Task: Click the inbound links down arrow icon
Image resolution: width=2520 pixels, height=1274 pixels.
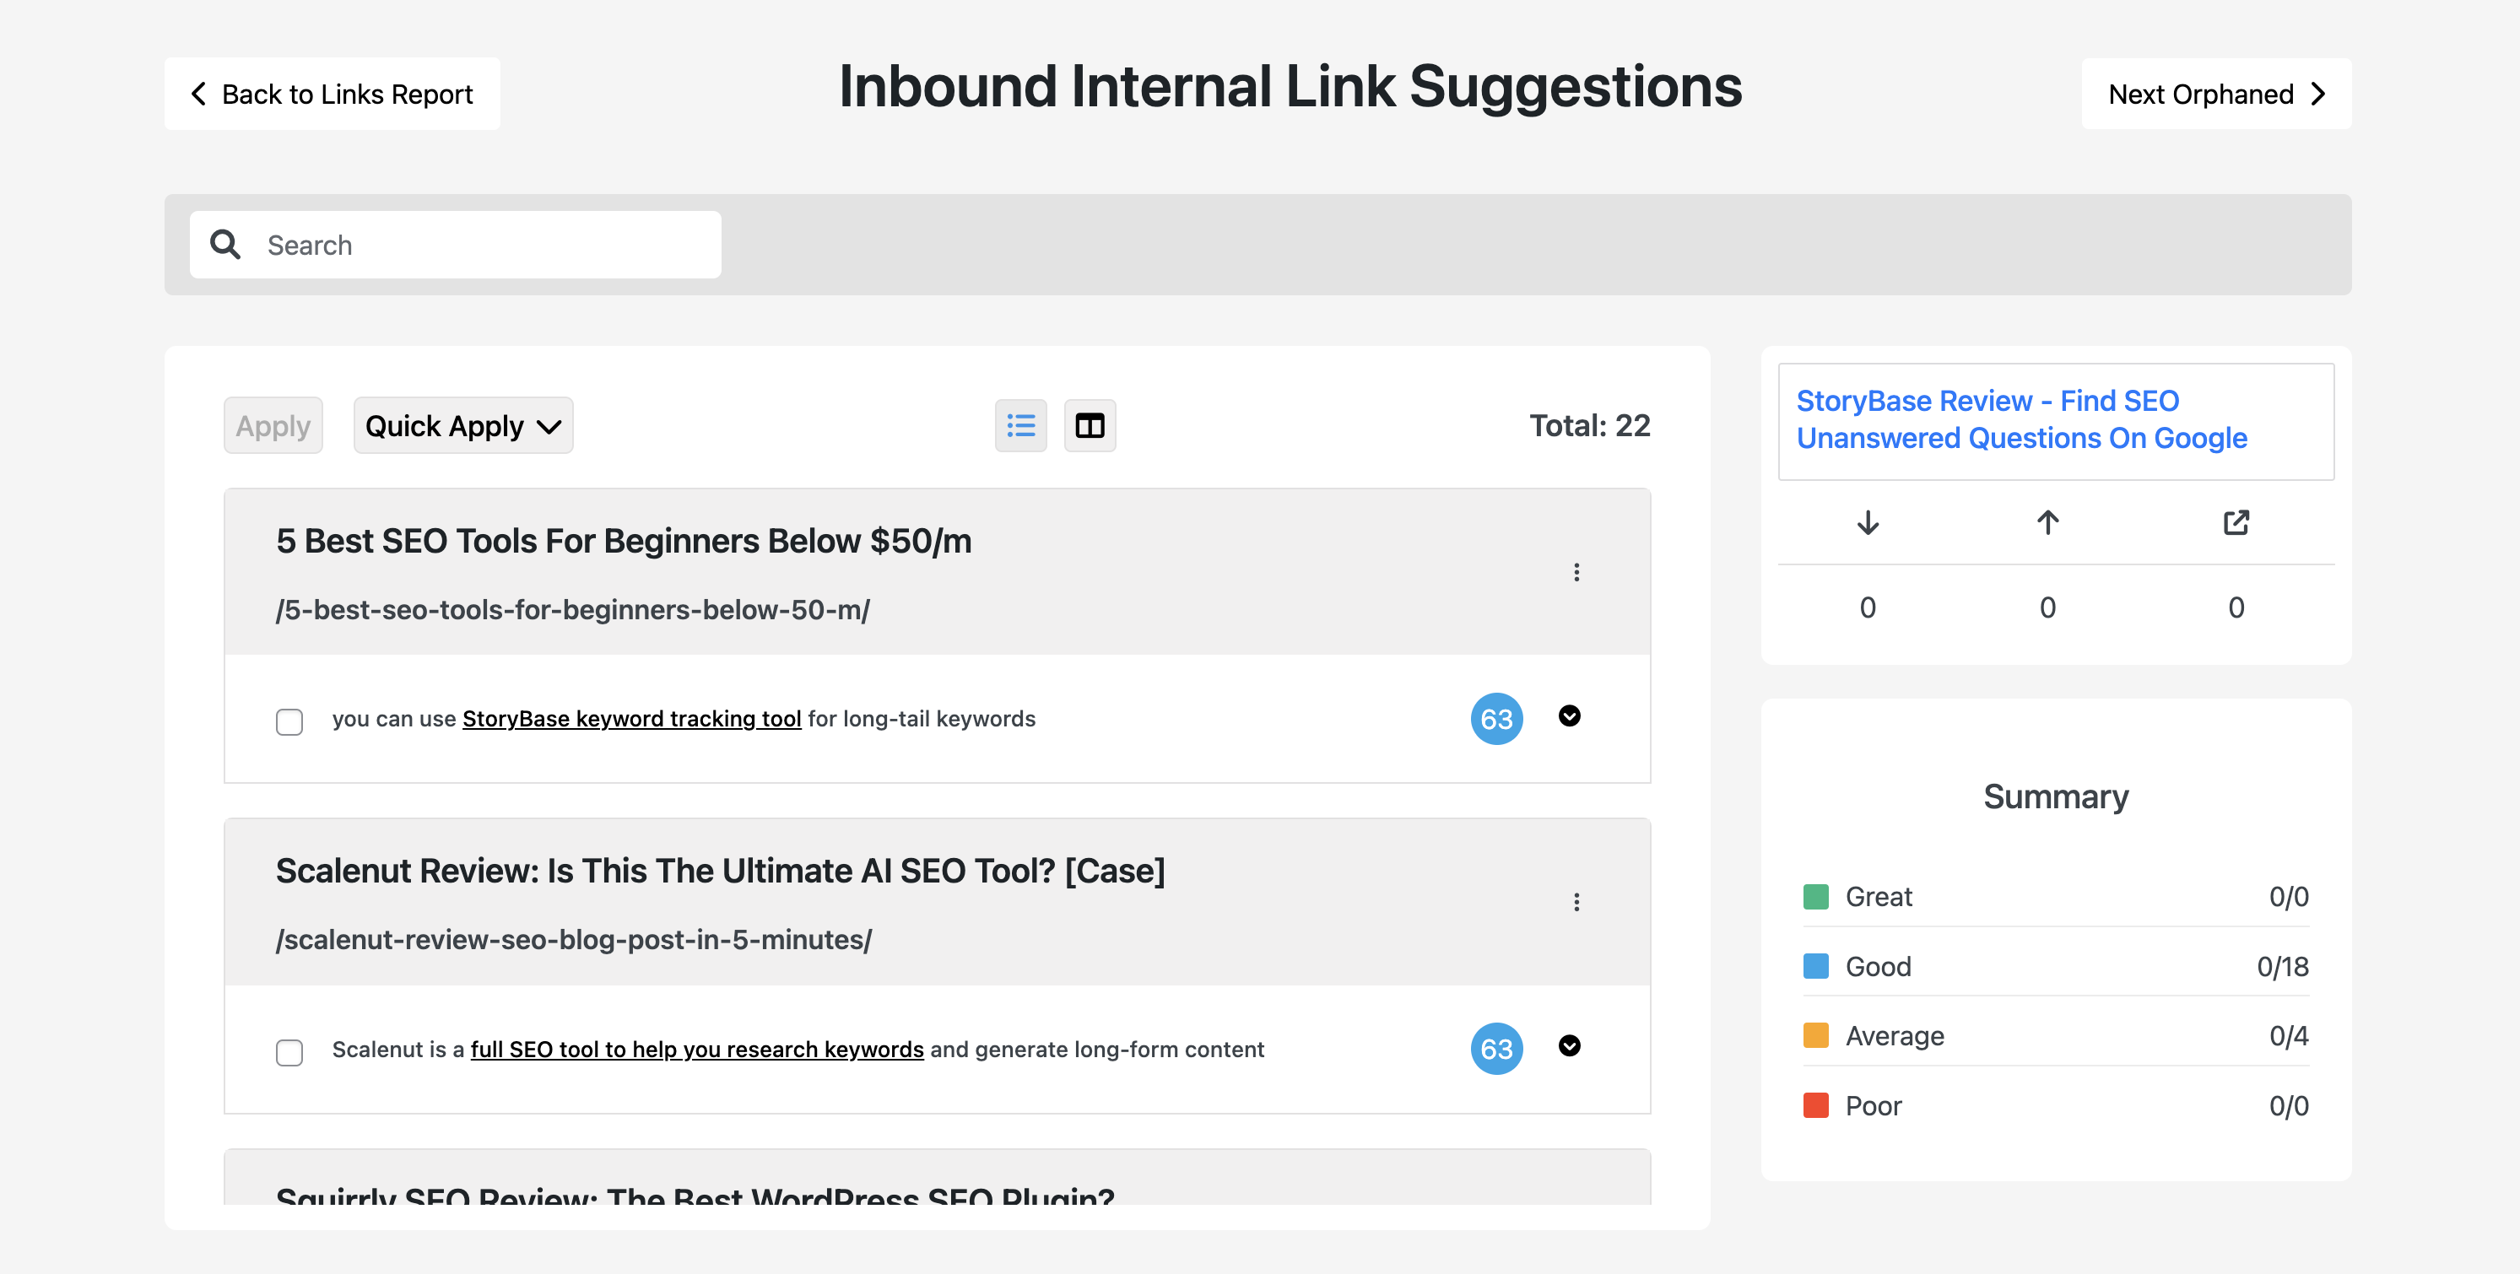Action: click(1868, 523)
